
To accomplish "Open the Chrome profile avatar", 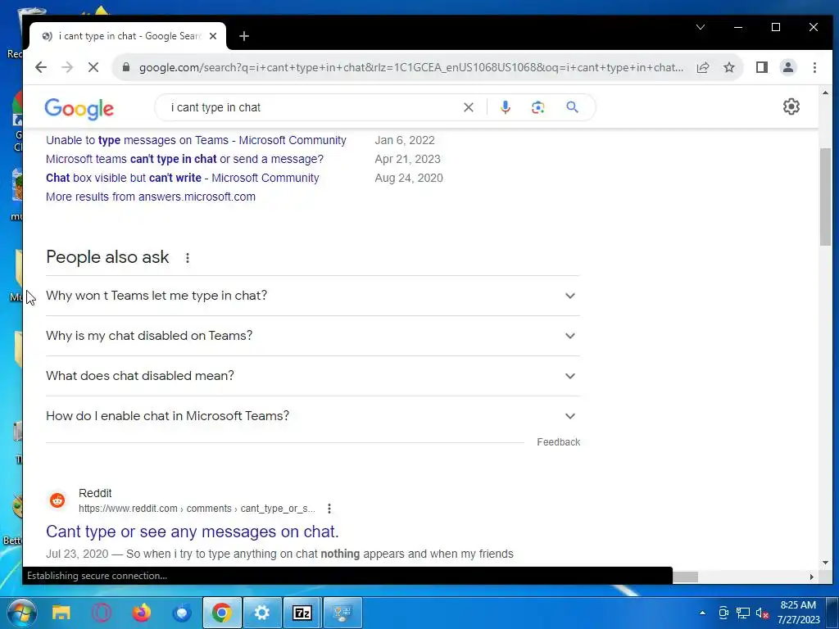I will [787, 67].
